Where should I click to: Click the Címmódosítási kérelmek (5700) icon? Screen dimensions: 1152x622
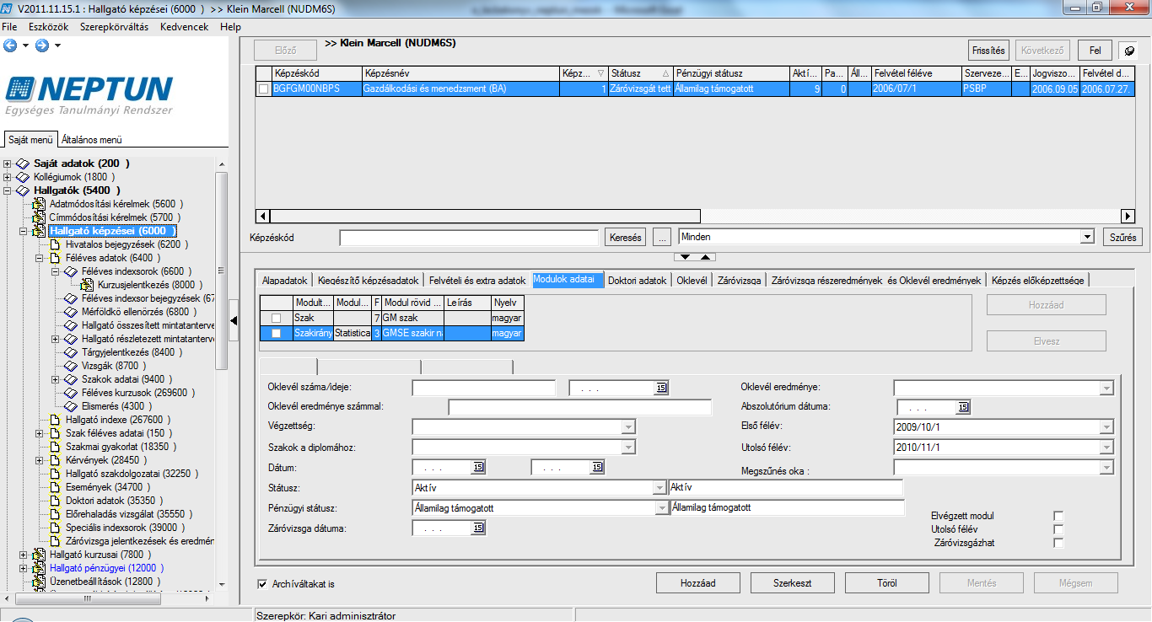tap(40, 217)
